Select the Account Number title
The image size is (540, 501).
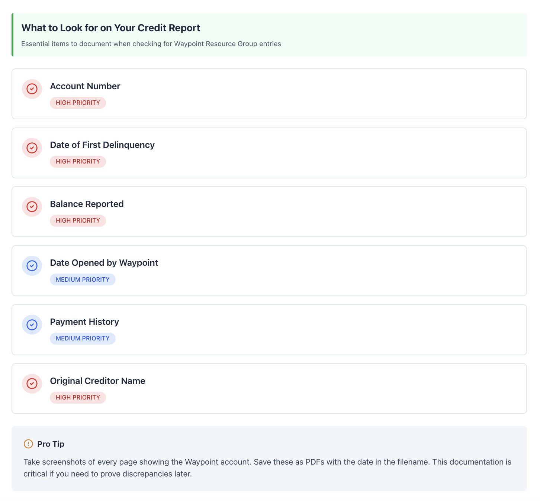pos(85,86)
